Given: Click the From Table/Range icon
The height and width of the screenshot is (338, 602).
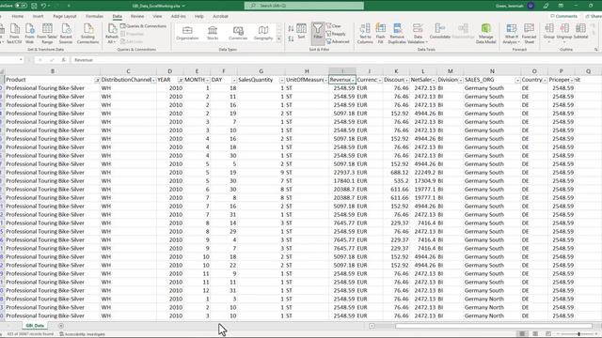Looking at the screenshot, I should tap(47, 34).
